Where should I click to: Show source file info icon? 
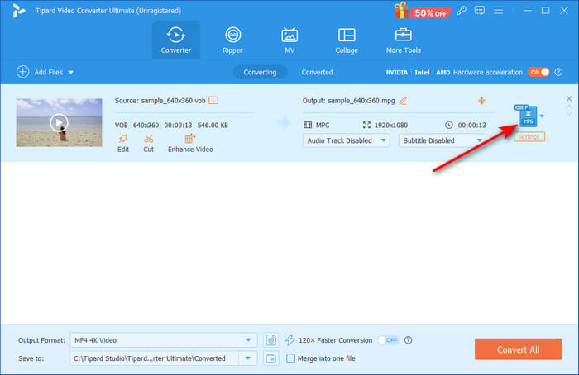point(213,100)
